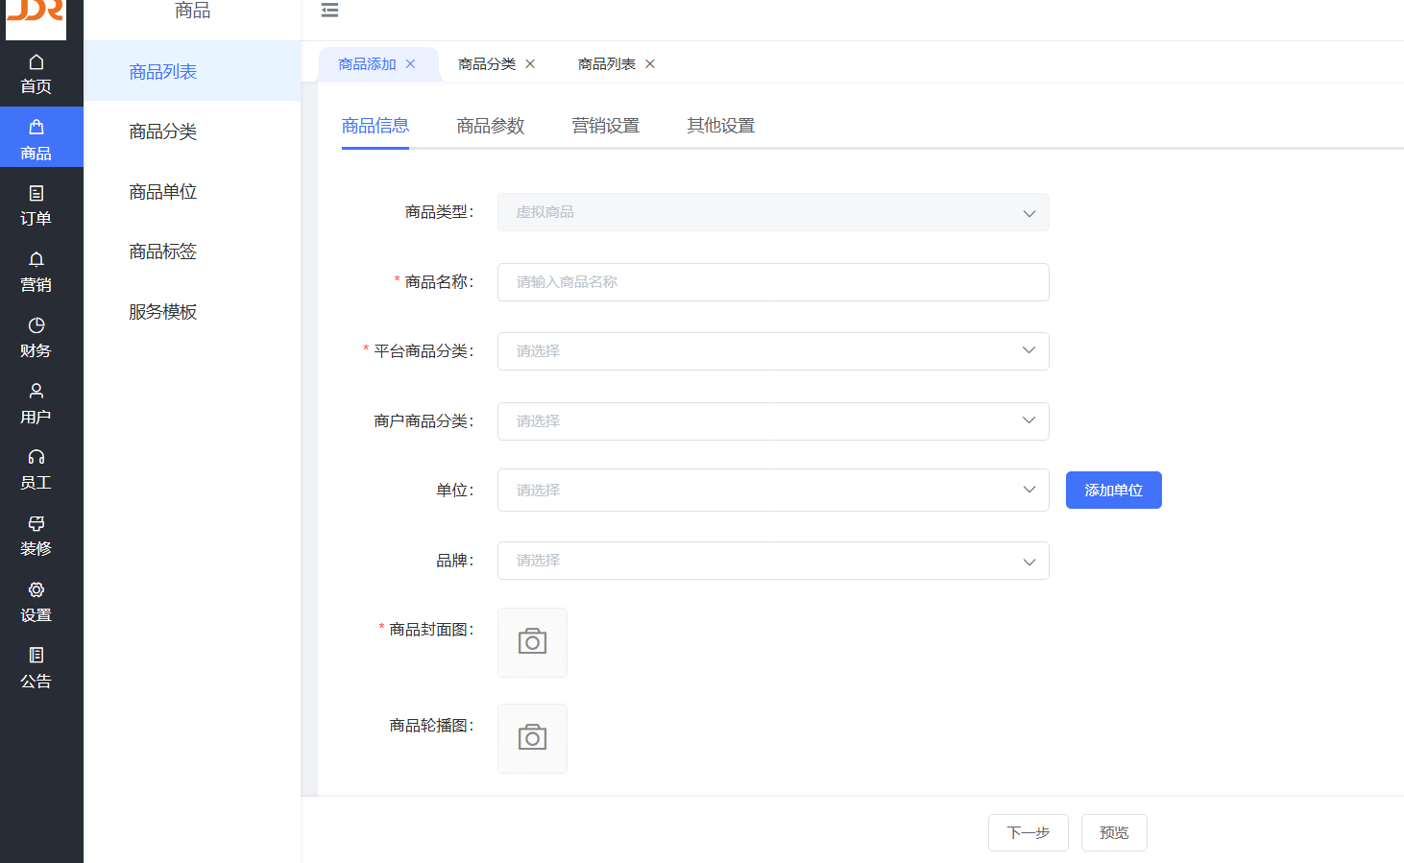Image resolution: width=1404 pixels, height=863 pixels.
Task: Open the 商户商品分类 dropdown
Action: 773,421
